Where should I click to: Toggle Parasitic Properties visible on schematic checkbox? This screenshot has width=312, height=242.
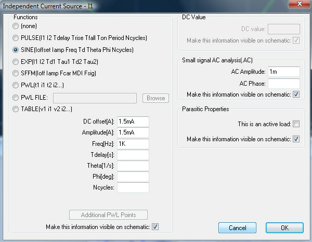[296, 139]
